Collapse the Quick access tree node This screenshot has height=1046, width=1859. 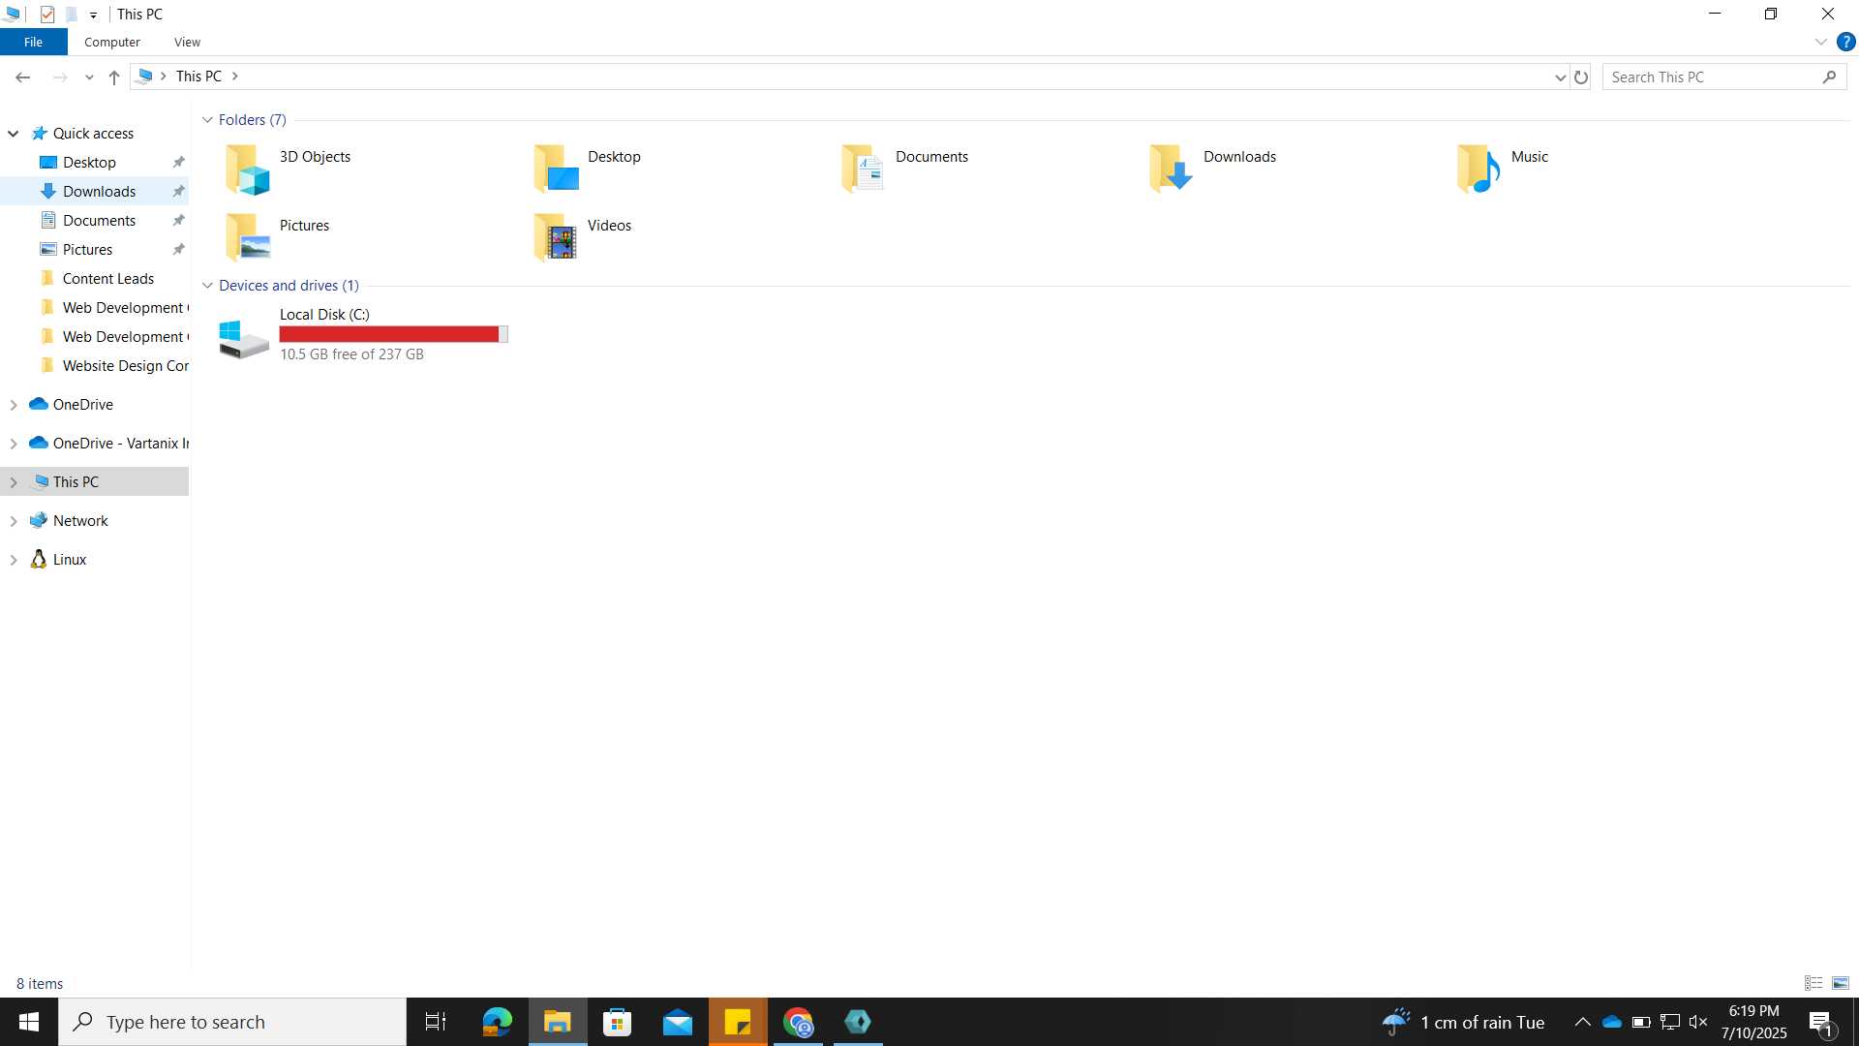pos(14,134)
